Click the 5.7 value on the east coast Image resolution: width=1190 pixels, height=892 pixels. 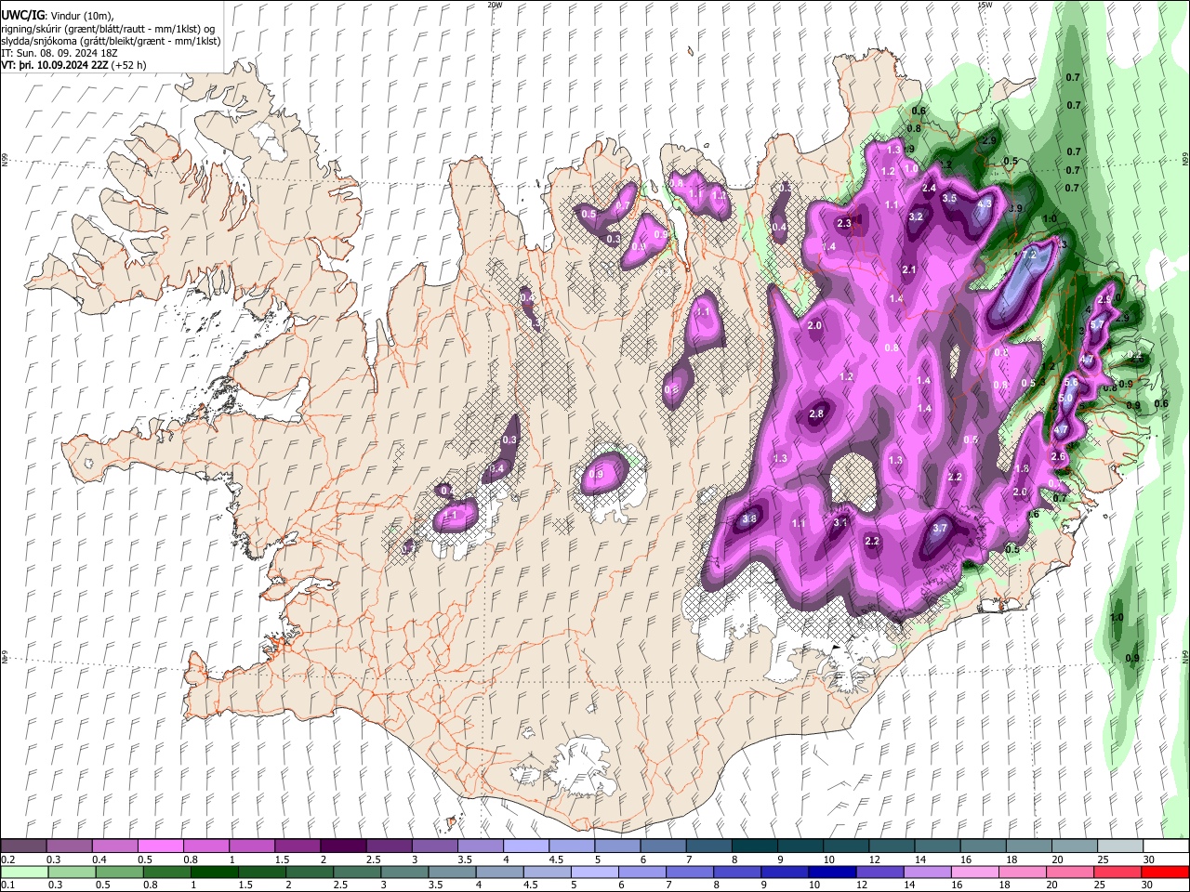point(1096,325)
